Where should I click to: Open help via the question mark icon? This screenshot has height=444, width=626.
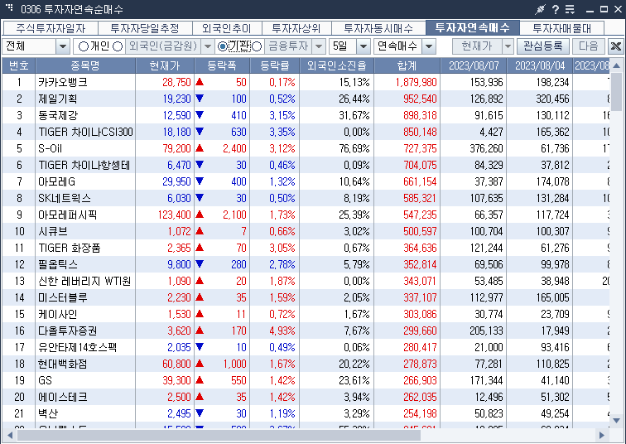coord(556,9)
